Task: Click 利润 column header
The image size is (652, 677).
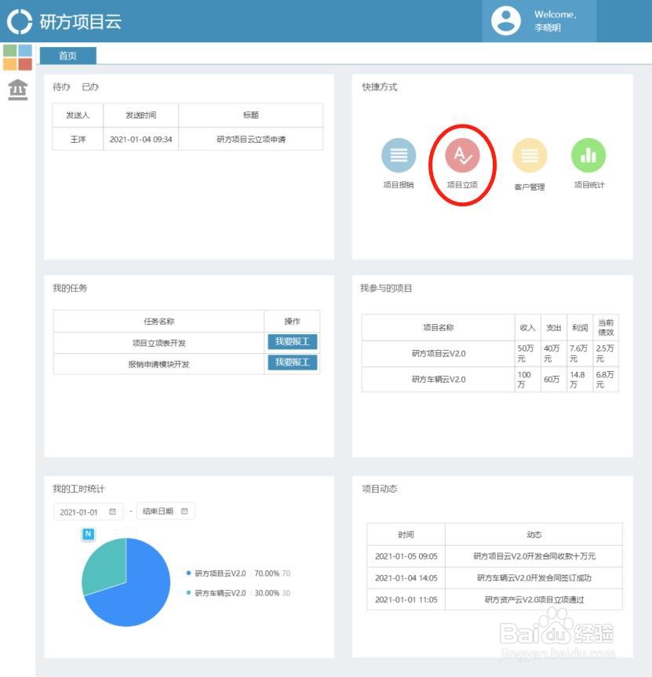Action: pos(580,328)
